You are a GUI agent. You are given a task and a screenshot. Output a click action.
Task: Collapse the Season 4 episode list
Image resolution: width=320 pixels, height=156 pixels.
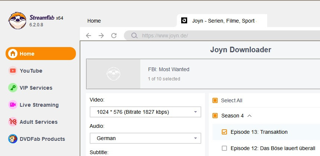tap(250, 116)
